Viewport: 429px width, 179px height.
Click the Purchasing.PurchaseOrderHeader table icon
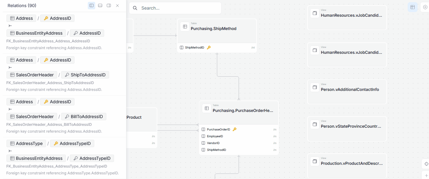coord(207,109)
